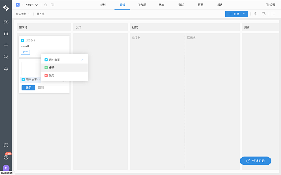Image resolution: width=281 pixels, height=175 pixels.
Task: Click the 确定 confirm button
Action: [28, 87]
